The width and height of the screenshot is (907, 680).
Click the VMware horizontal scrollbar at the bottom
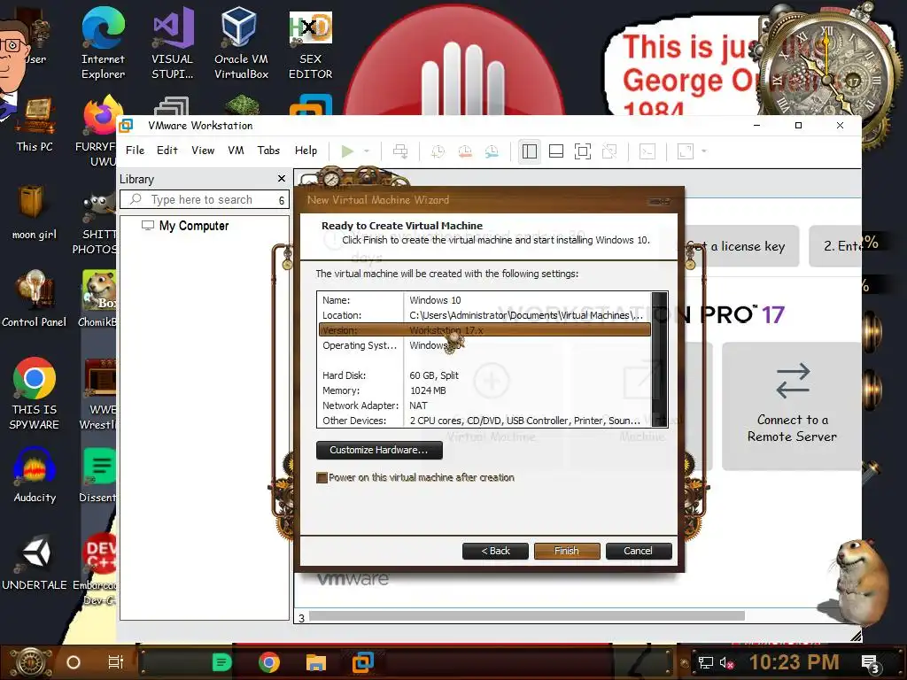click(x=526, y=616)
